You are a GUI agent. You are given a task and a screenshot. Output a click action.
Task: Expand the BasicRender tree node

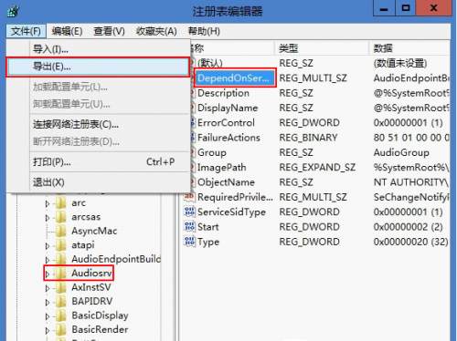click(x=48, y=330)
